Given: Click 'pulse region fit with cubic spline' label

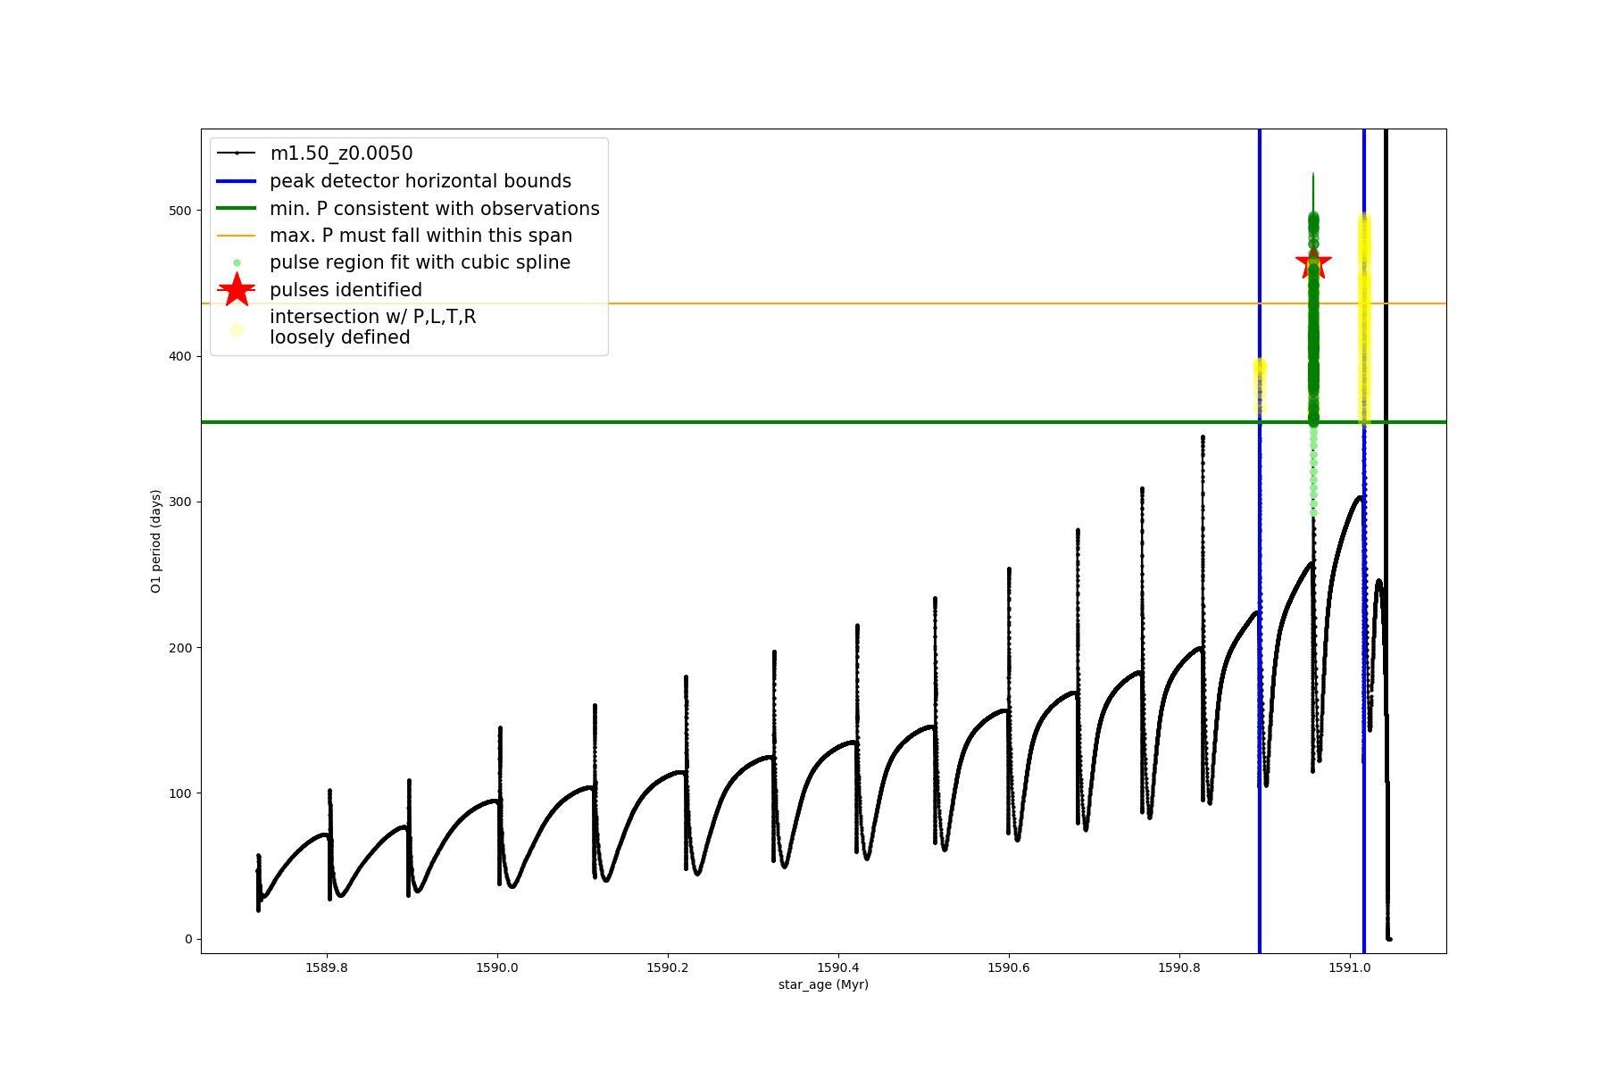Looking at the screenshot, I should pos(420,262).
